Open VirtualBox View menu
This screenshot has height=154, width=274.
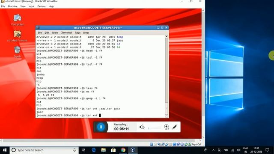[23, 6]
